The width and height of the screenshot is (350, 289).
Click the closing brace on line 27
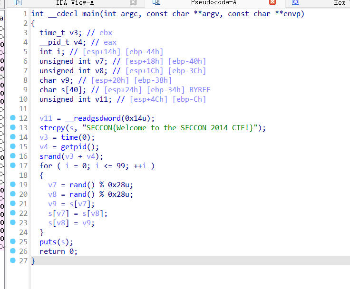[33, 261]
